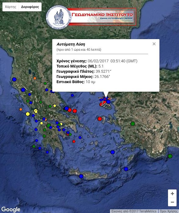Click the Γεωγραφικό Μήκος 26.1766° value
The height and width of the screenshot is (213, 179).
point(102,77)
